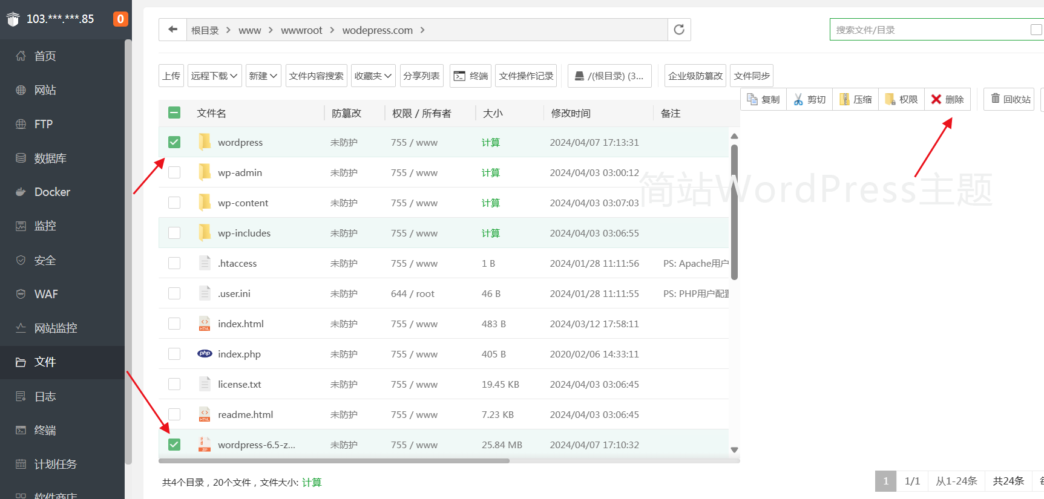This screenshot has height=499, width=1044.
Task: Click the horizontal scrollbar under file list
Action: [x=334, y=461]
